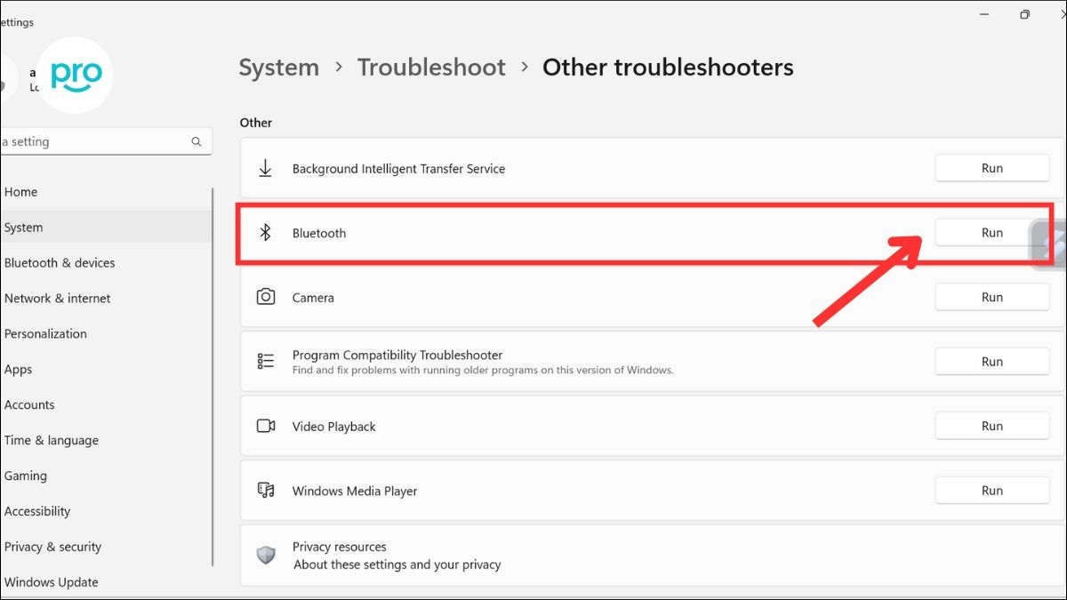Run the Bluetooth troubleshooter
Image resolution: width=1067 pixels, height=600 pixels.
pos(991,232)
